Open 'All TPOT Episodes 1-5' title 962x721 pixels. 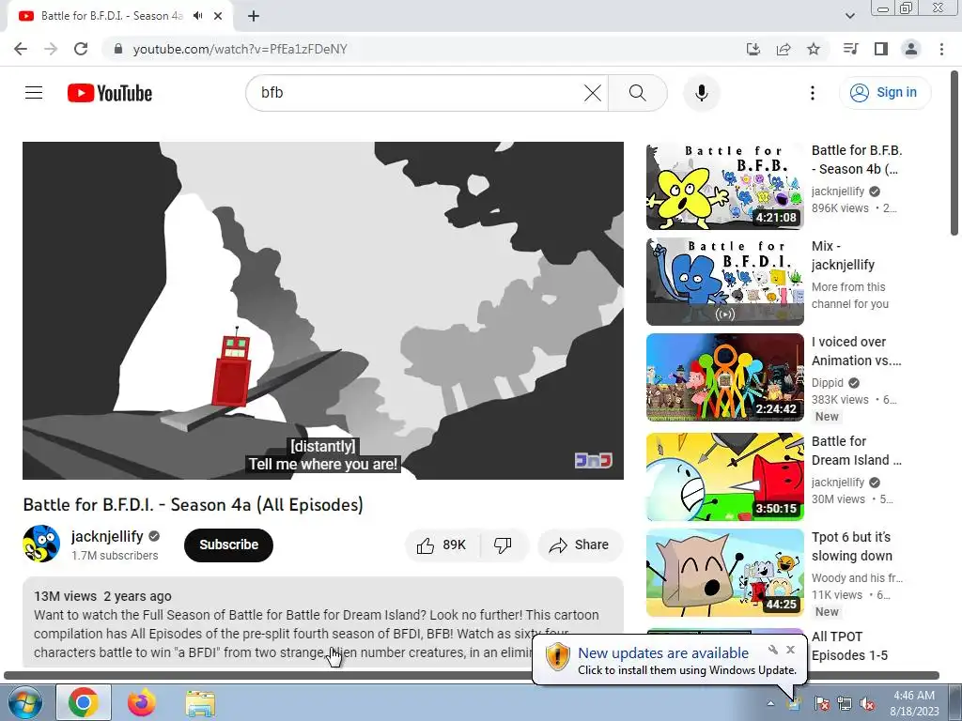point(849,646)
